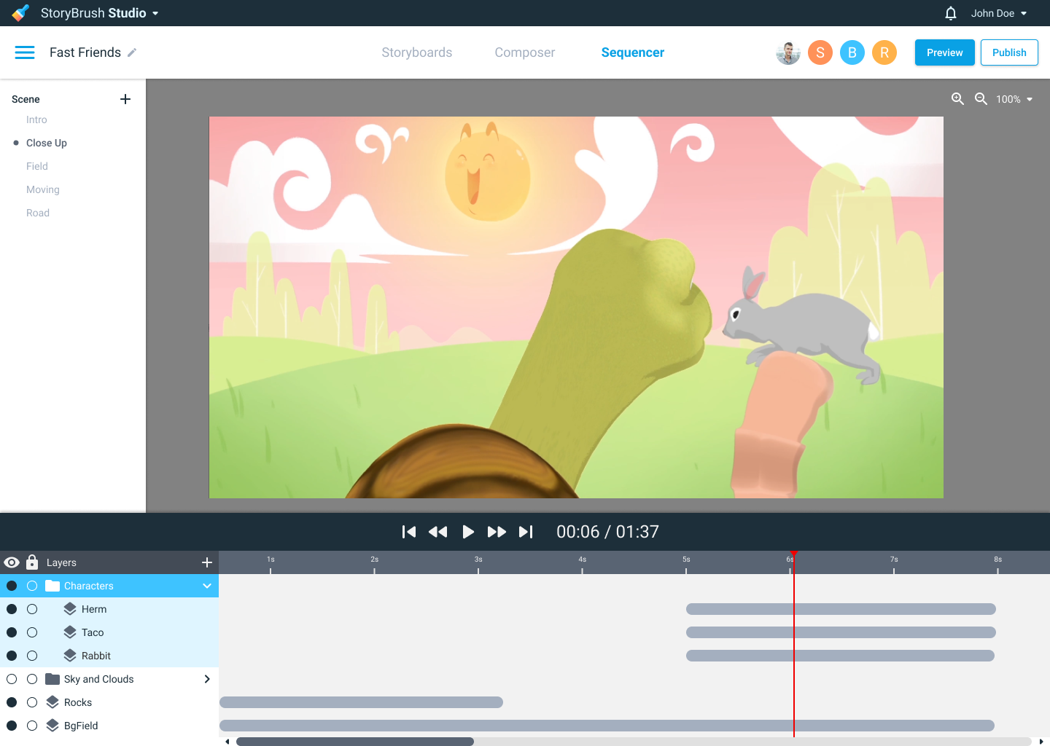This screenshot has height=746, width=1050.
Task: Switch to the Composer tab
Action: click(x=524, y=52)
